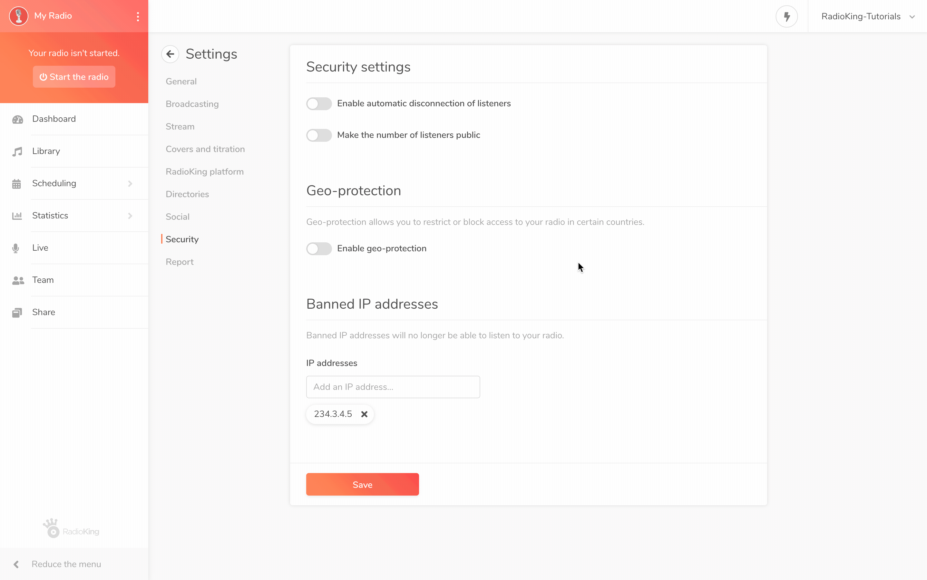Go to Covers and titration settings

[205, 149]
